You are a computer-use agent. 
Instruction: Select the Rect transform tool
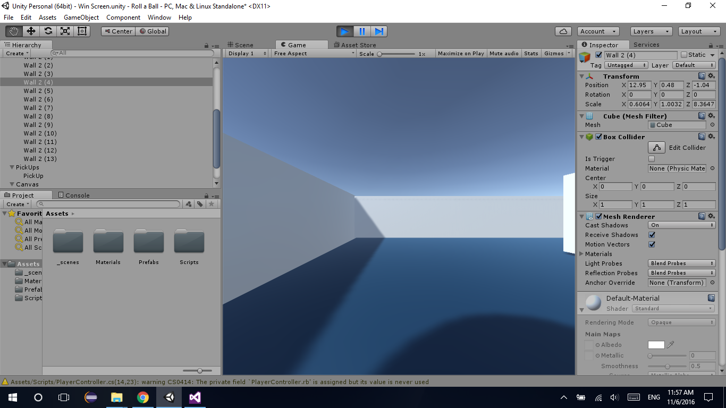81,31
